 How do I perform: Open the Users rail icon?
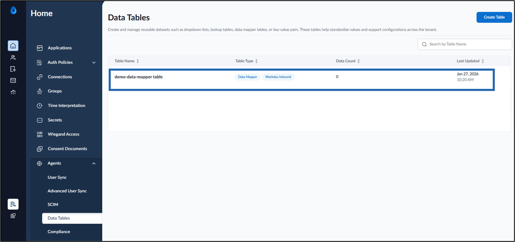point(13,57)
